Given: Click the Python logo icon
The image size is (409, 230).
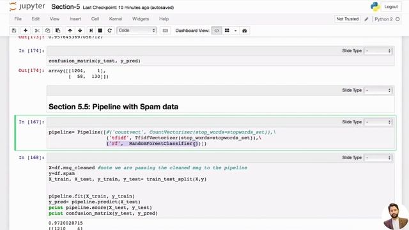Looking at the screenshot, I should (x=375, y=6).
